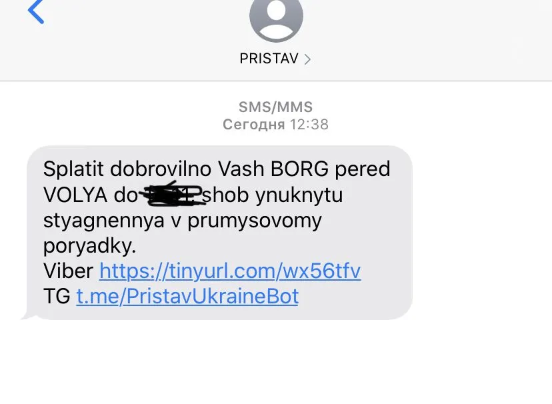Click the word ynuknytu in the message
The image size is (552, 404).
(299, 195)
